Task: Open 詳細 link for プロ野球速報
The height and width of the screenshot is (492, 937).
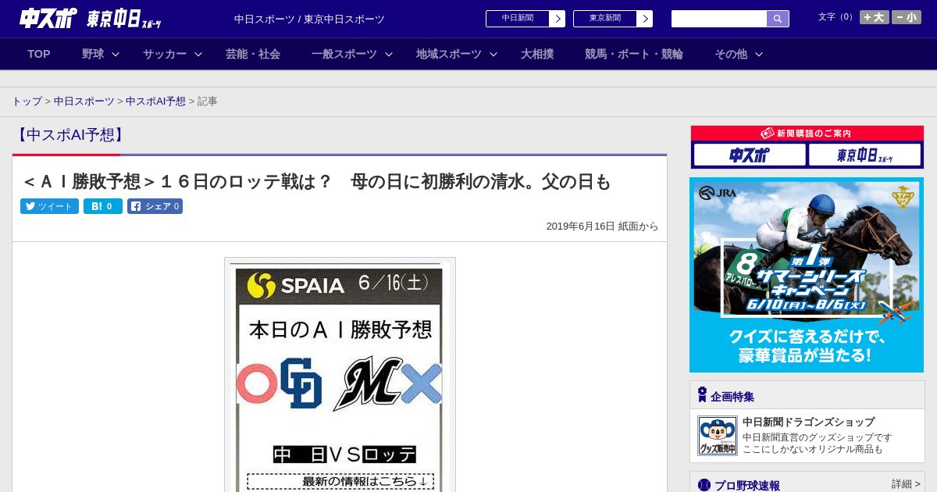Action: click(x=906, y=484)
